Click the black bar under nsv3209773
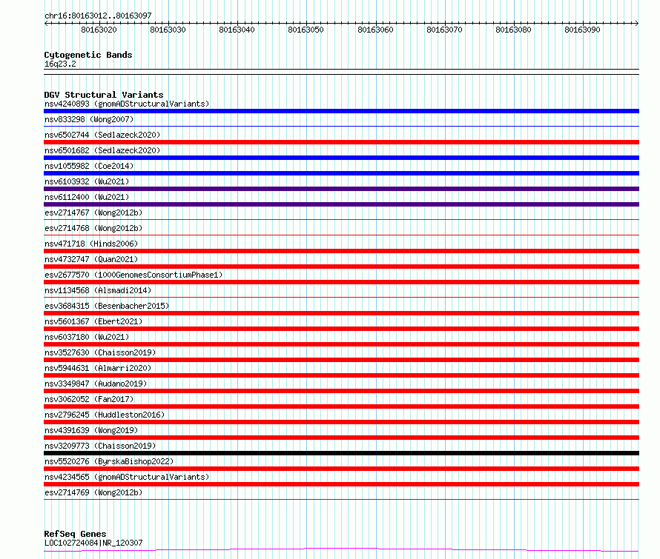660x559 pixels. [x=341, y=453]
